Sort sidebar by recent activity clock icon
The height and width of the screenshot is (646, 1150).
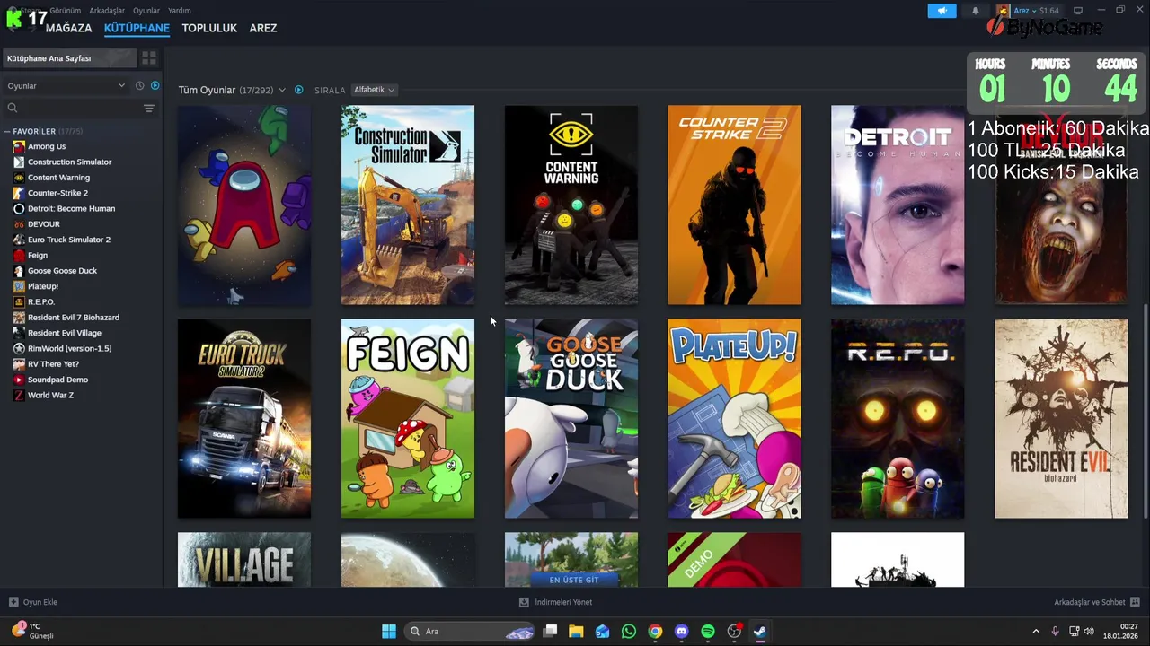pos(140,85)
